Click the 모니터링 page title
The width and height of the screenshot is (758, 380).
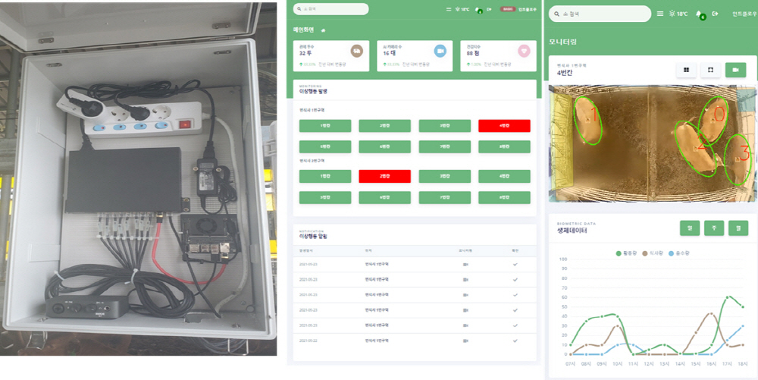click(562, 42)
